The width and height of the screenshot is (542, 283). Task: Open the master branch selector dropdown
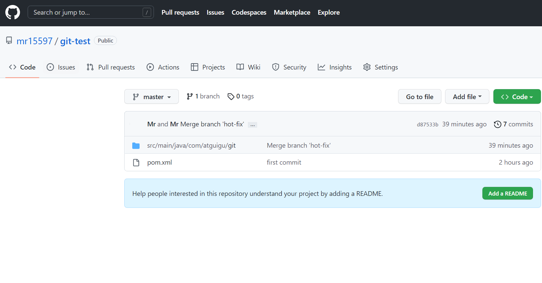tap(152, 96)
